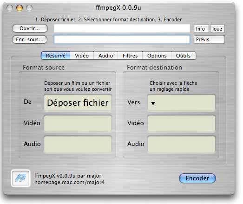
Task: Click the save-as destination path field
Action: [122, 39]
